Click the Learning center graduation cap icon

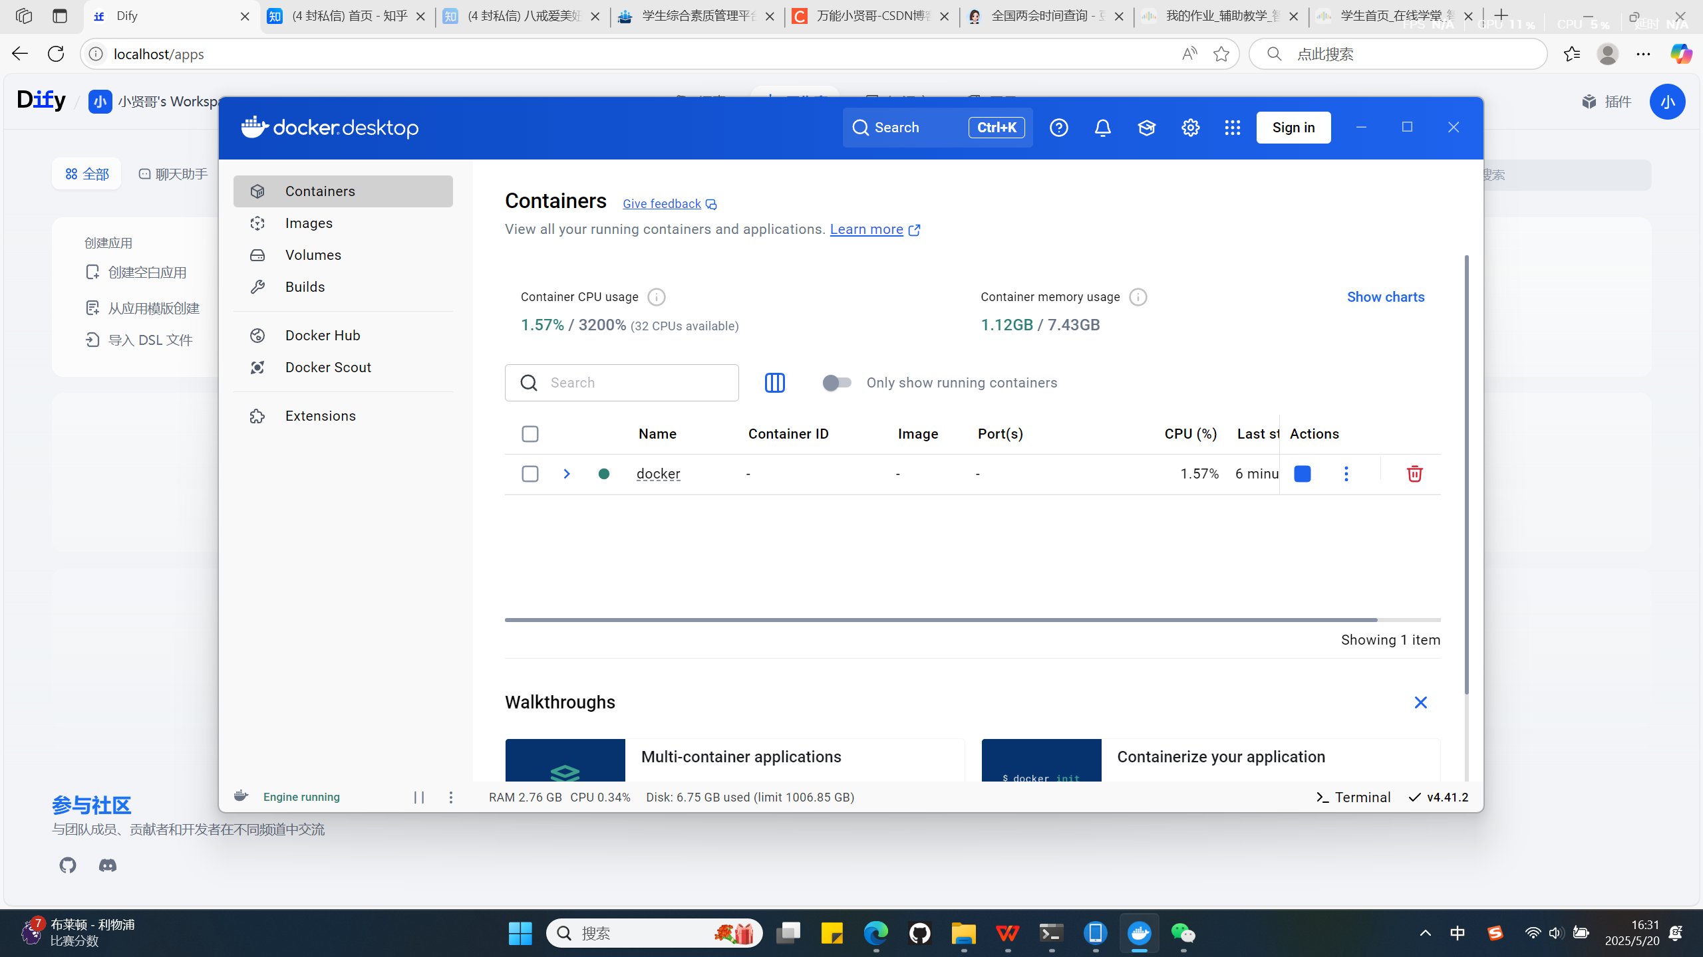point(1146,128)
